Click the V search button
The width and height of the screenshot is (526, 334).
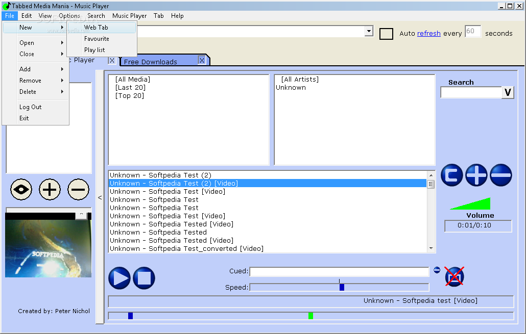pyautogui.click(x=508, y=92)
